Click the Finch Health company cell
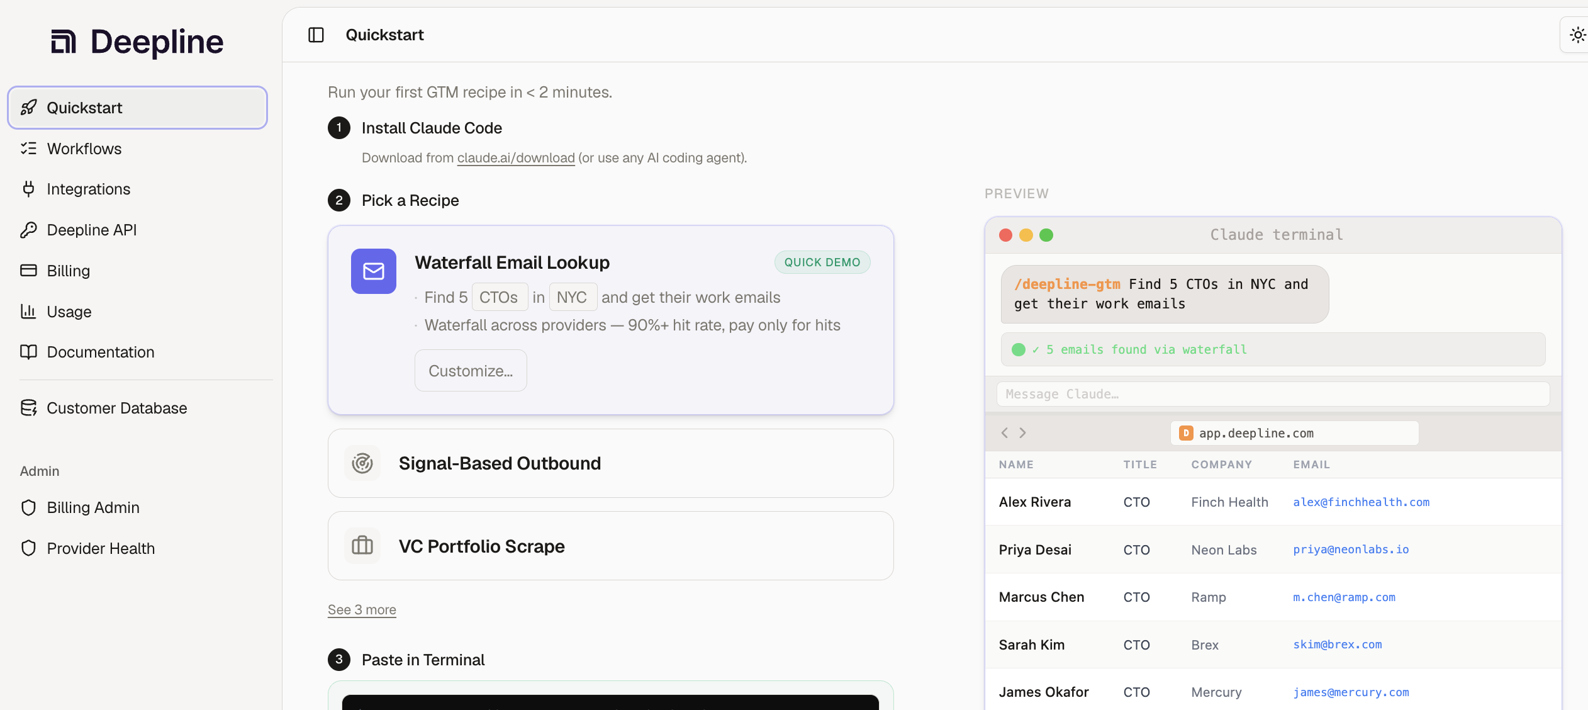1588x710 pixels. [1229, 502]
